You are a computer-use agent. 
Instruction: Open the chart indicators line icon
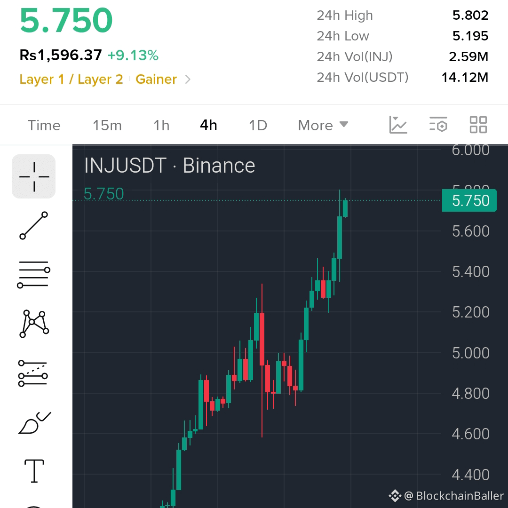398,125
